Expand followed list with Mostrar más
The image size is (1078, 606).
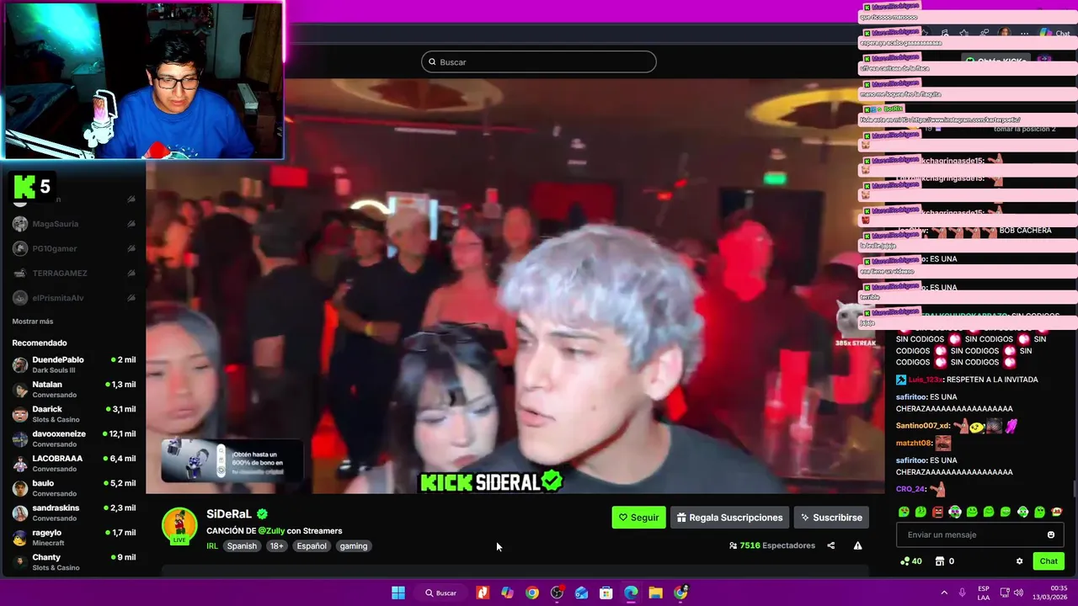coord(33,322)
